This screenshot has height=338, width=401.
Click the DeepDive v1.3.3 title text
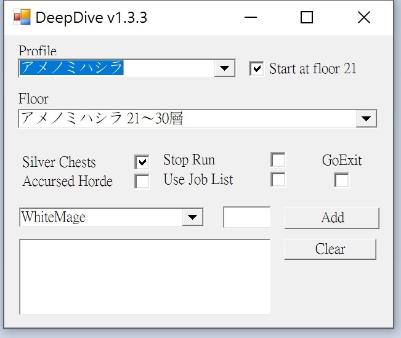pyautogui.click(x=91, y=18)
